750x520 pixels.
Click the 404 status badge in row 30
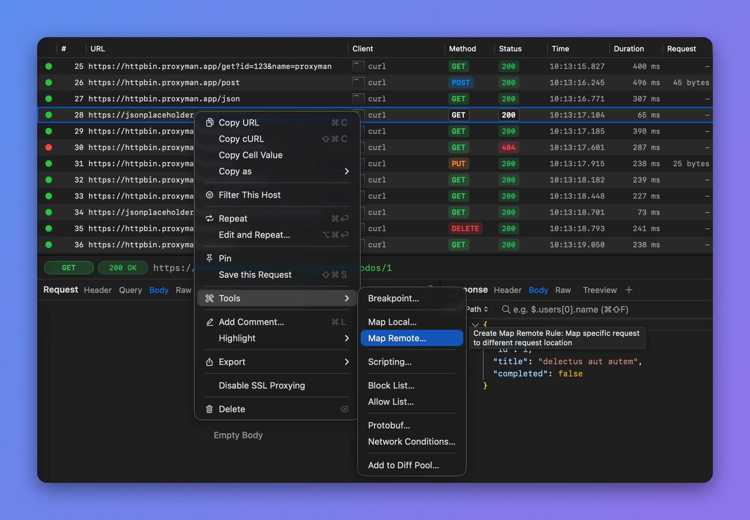point(509,147)
